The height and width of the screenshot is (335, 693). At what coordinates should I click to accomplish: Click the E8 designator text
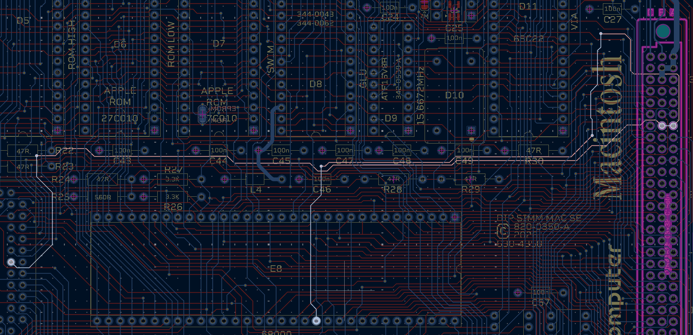point(276,269)
